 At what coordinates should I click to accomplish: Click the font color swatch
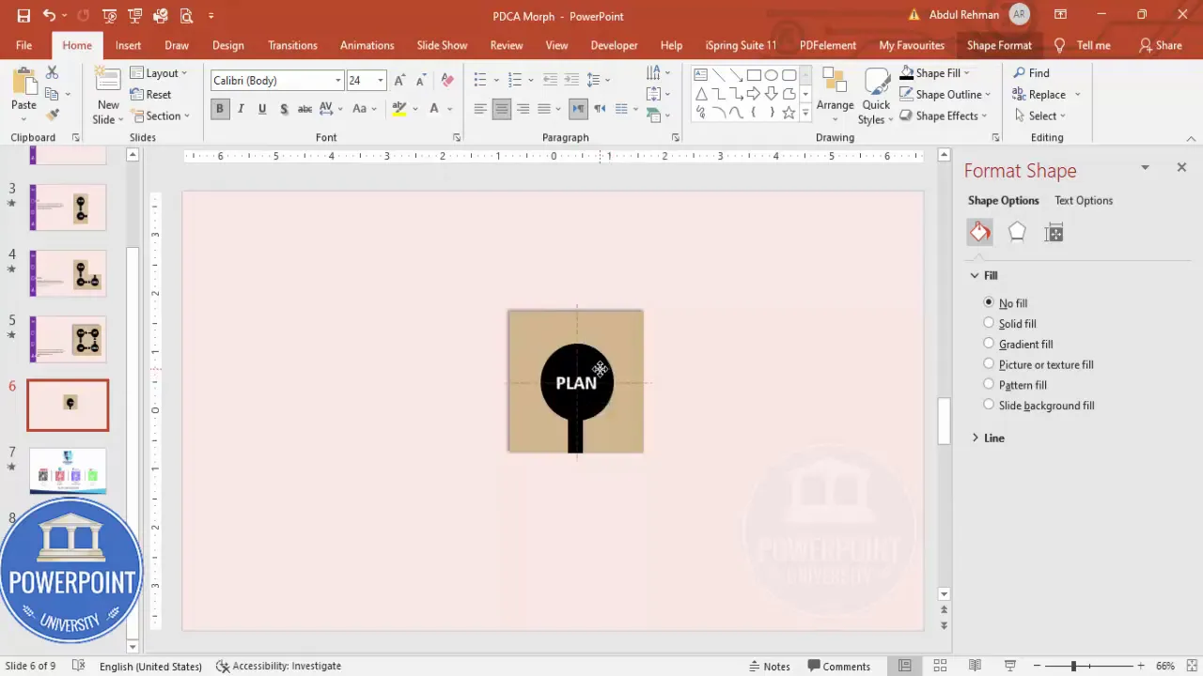433,109
